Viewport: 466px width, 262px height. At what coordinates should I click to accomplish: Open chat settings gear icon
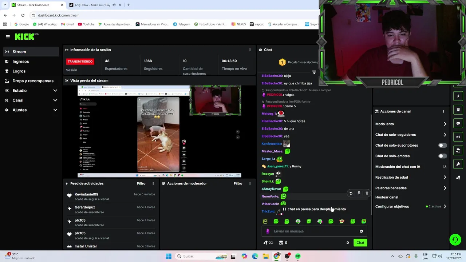tap(348, 243)
